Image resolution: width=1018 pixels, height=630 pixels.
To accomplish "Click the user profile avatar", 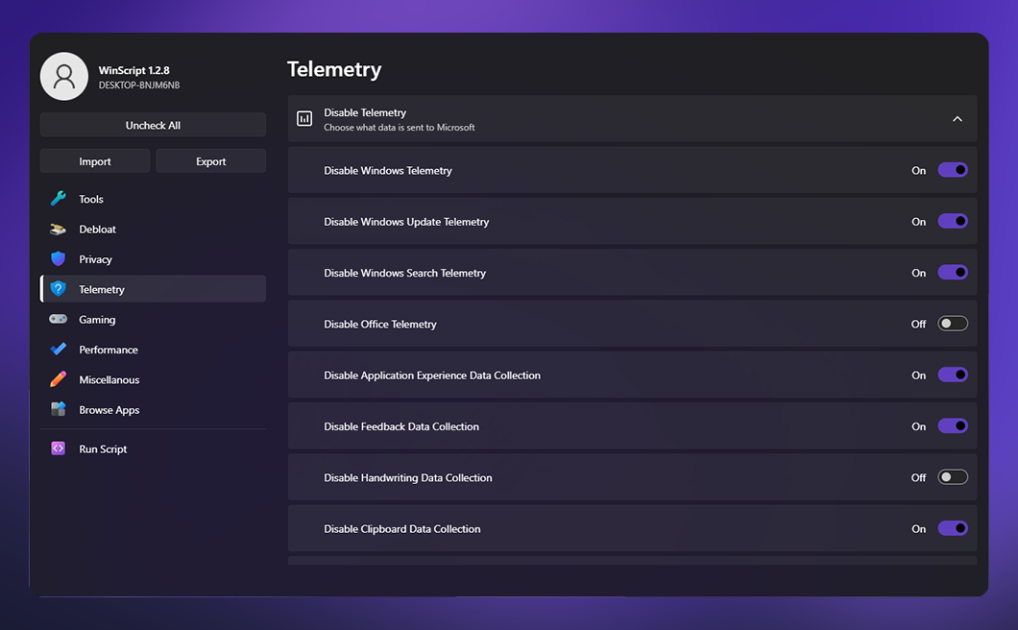I will 64,77.
